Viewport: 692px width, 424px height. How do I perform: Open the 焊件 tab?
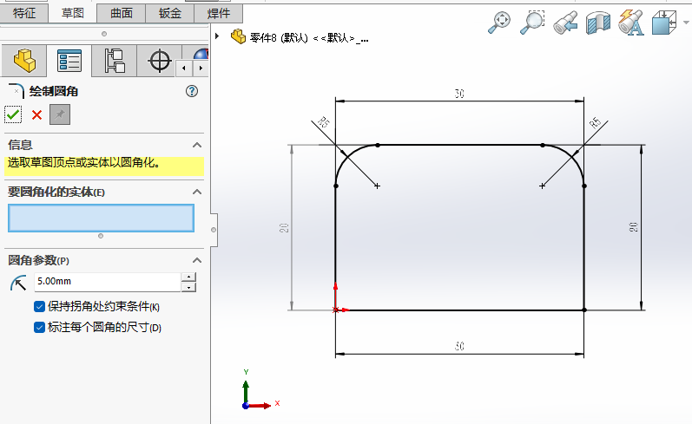(x=219, y=13)
